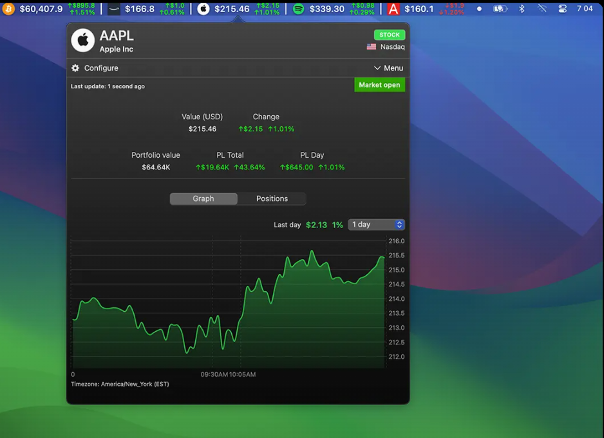Click the PL Total ↑$19.64K value
This screenshot has height=438, width=604.
[212, 167]
